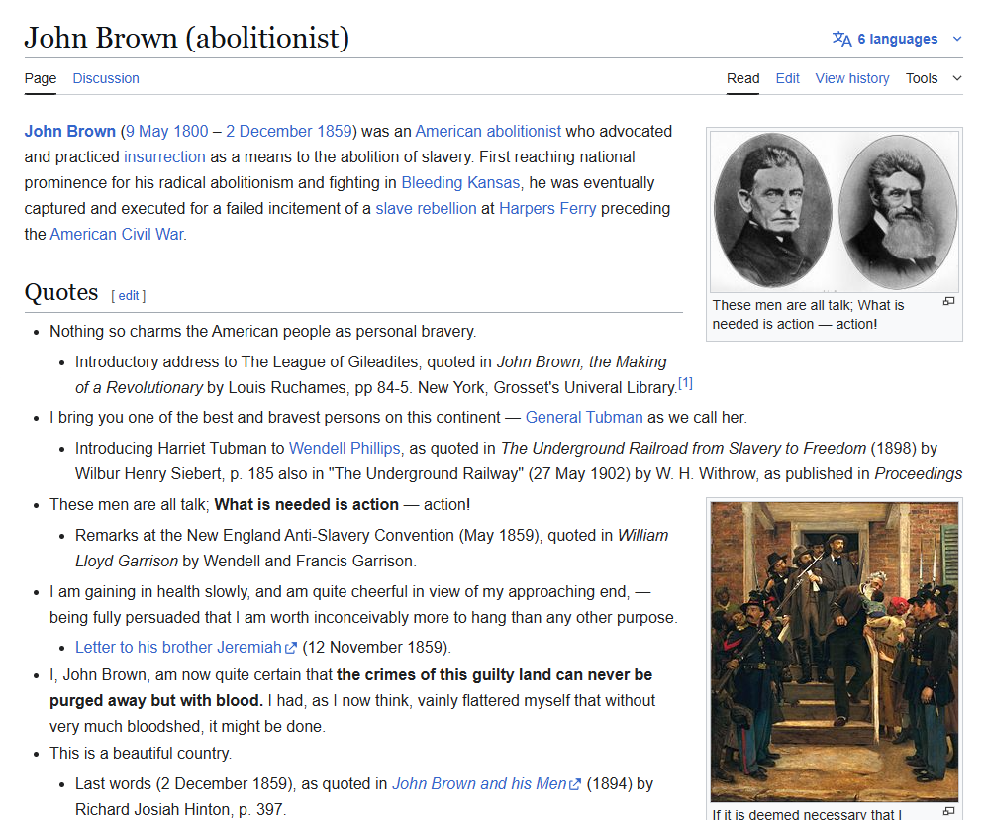Select the Edit tab
The height and width of the screenshot is (820, 985).
click(787, 78)
